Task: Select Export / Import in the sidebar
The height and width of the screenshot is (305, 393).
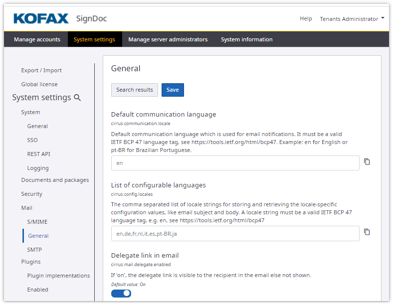Action: click(41, 70)
